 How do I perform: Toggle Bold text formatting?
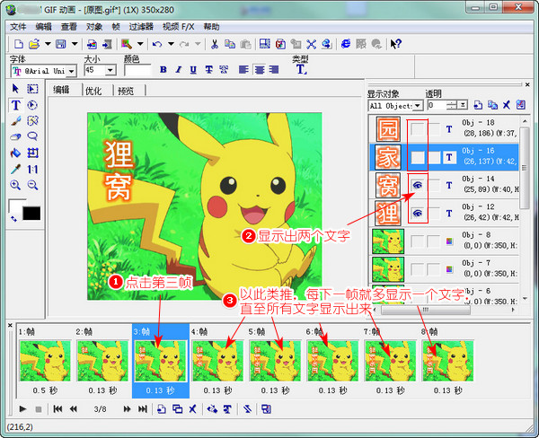click(x=163, y=70)
